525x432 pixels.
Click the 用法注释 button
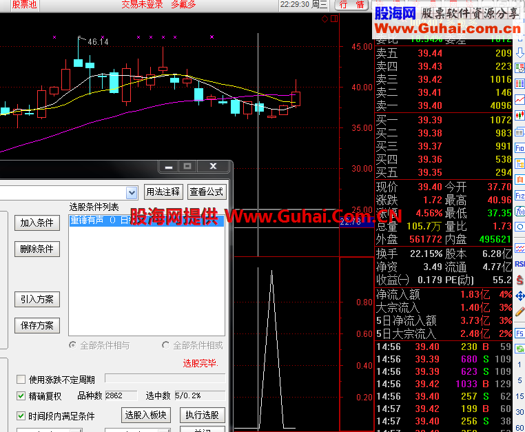coord(163,192)
